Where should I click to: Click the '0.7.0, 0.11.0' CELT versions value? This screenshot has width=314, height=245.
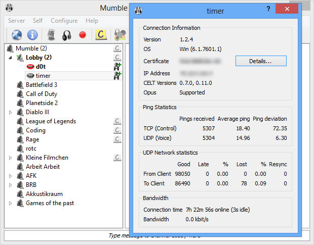(x=195, y=83)
